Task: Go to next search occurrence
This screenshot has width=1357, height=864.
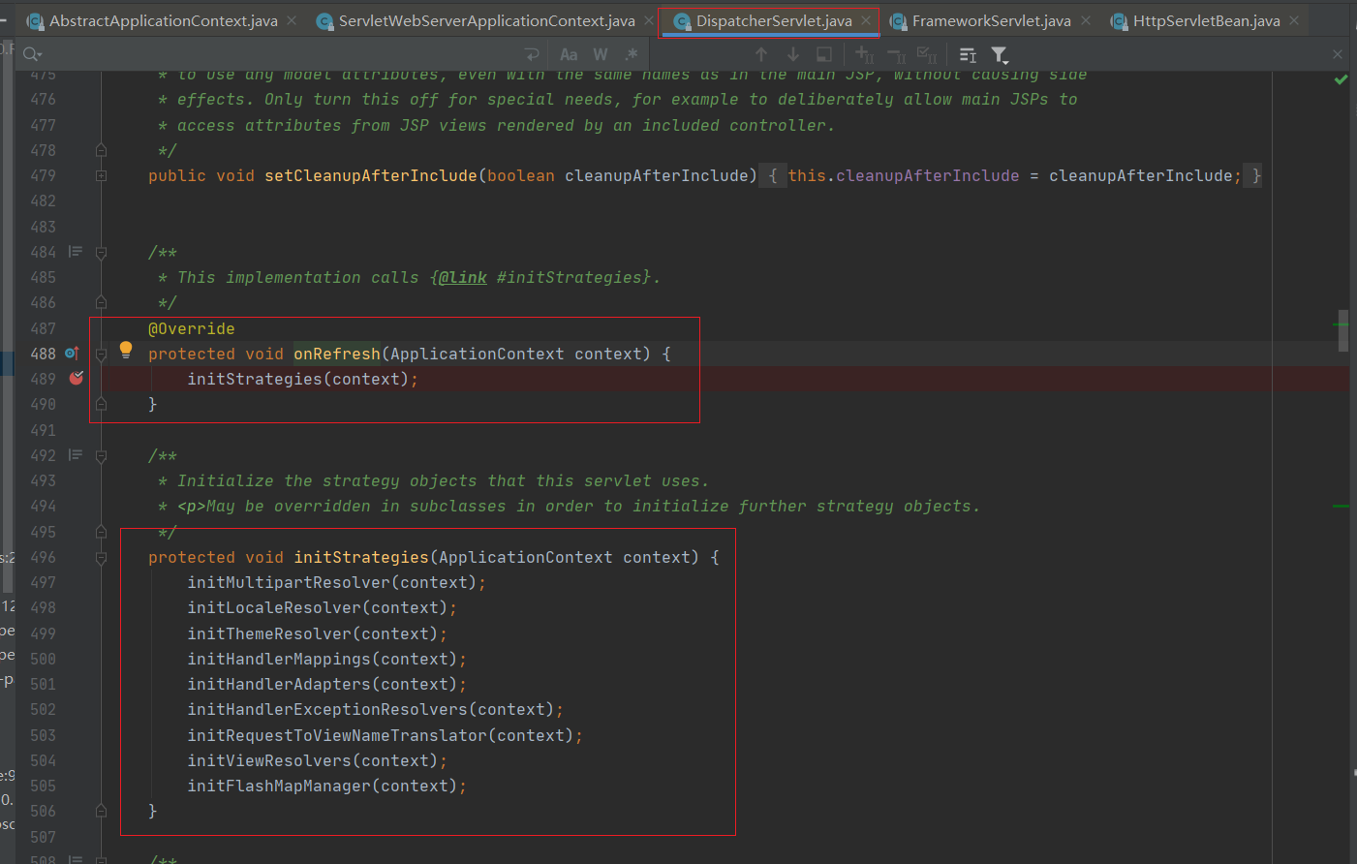Action: click(793, 54)
